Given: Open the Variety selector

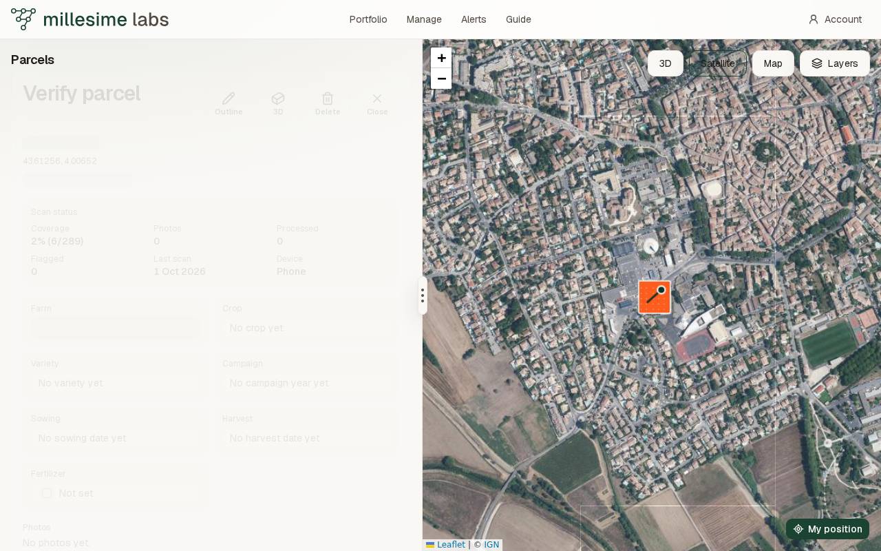Looking at the screenshot, I should coord(116,383).
